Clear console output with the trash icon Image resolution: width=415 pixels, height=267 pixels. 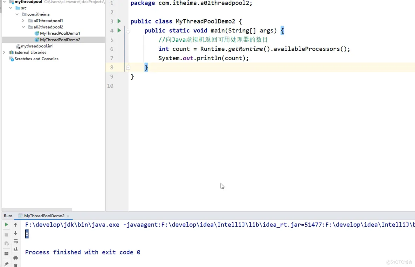tap(16, 266)
